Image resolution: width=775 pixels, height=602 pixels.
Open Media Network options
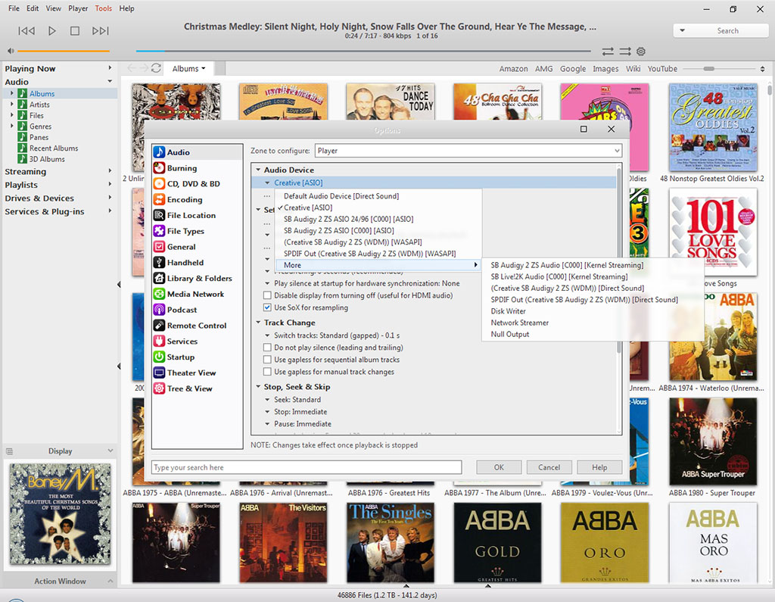pyautogui.click(x=197, y=295)
